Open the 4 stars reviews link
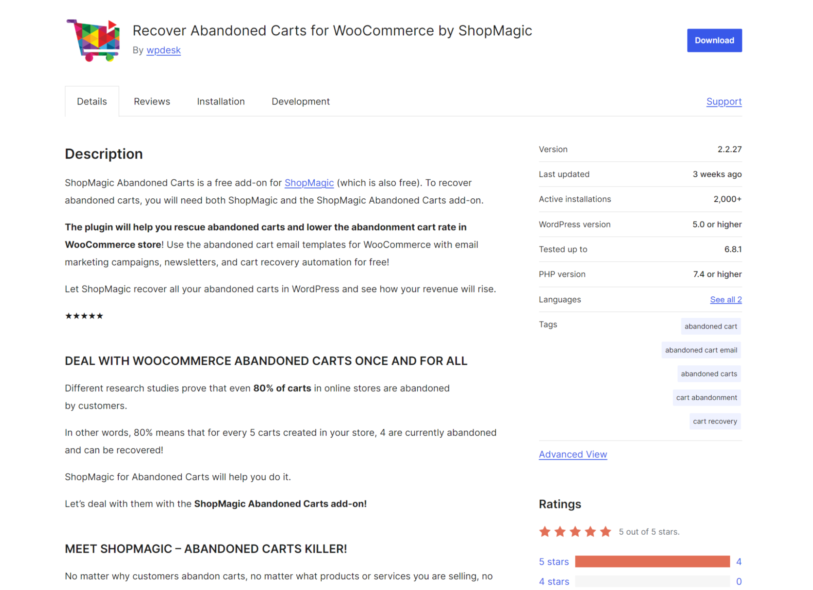Image resolution: width=813 pixels, height=590 pixels. click(x=554, y=581)
